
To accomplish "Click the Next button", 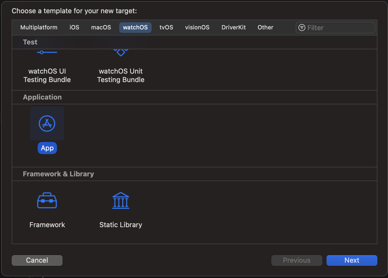I will [352, 261].
